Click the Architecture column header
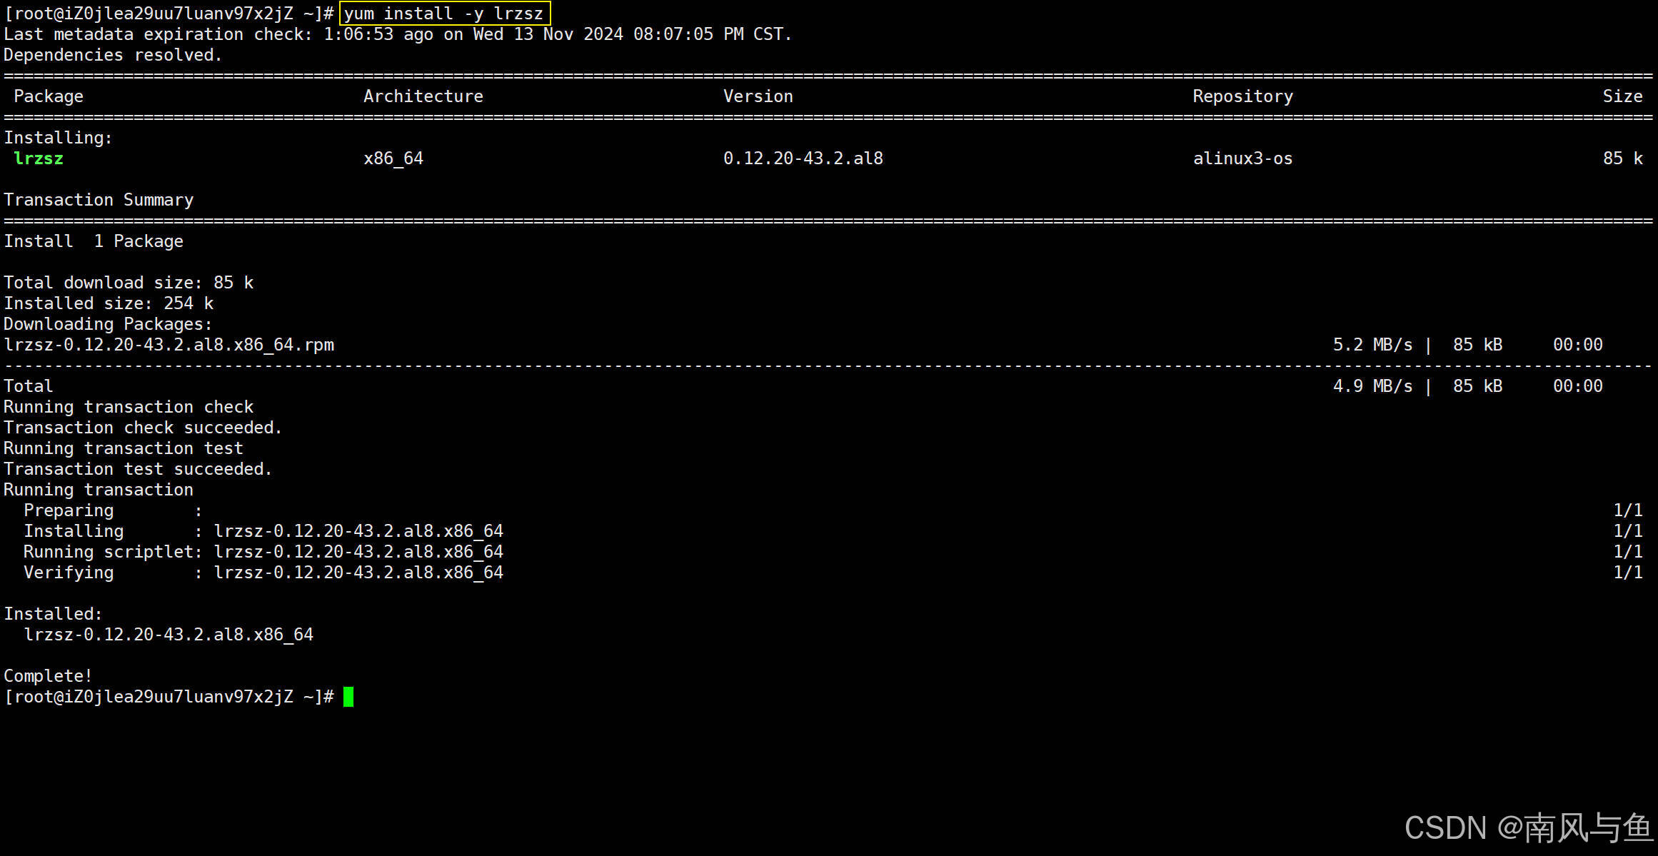 [x=423, y=96]
